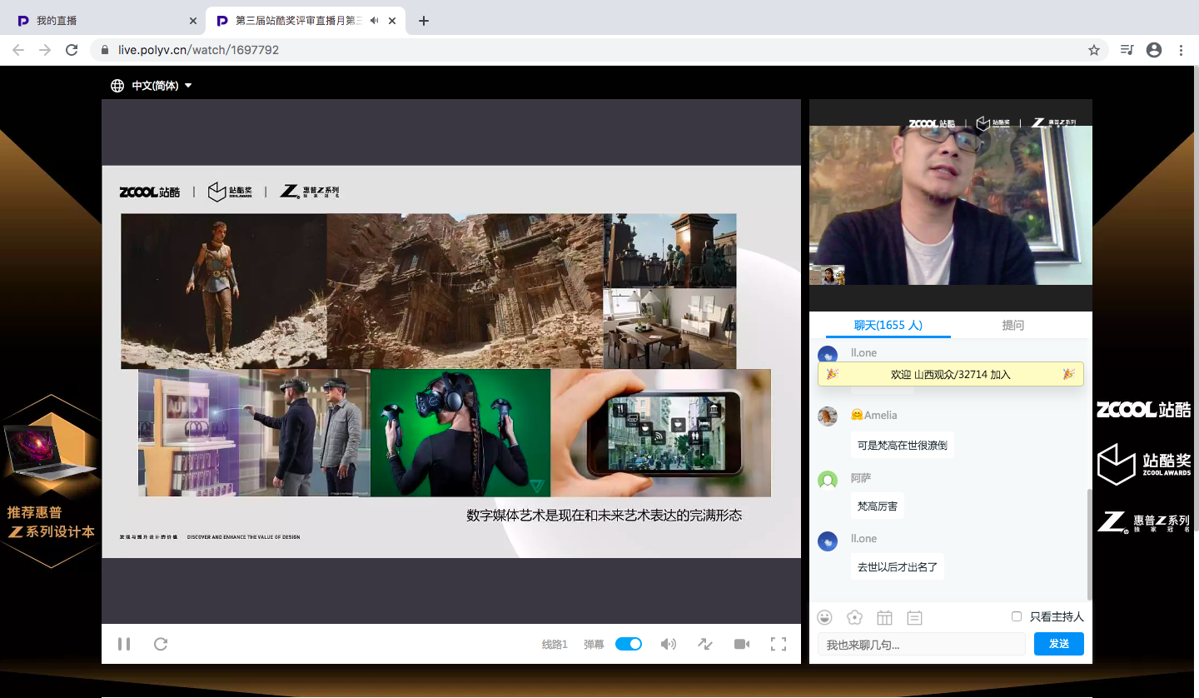
Task: Open the gift icon in chat toolbar
Action: pos(884,617)
